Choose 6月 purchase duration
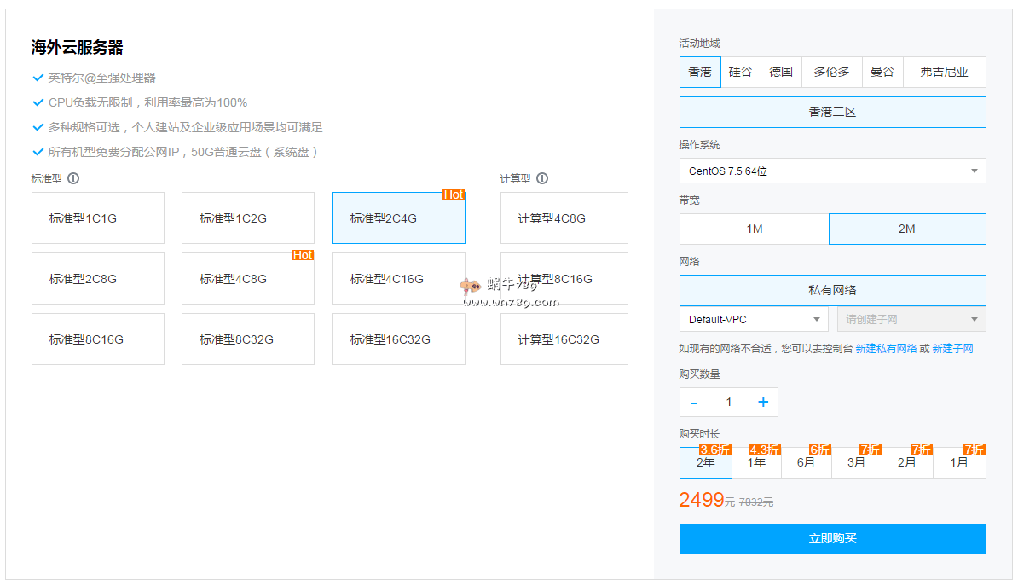 [x=806, y=463]
